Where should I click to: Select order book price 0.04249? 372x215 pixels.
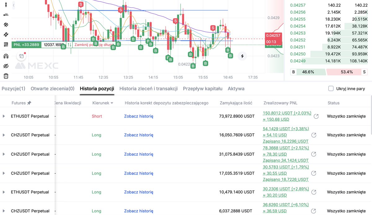tap(298, 61)
